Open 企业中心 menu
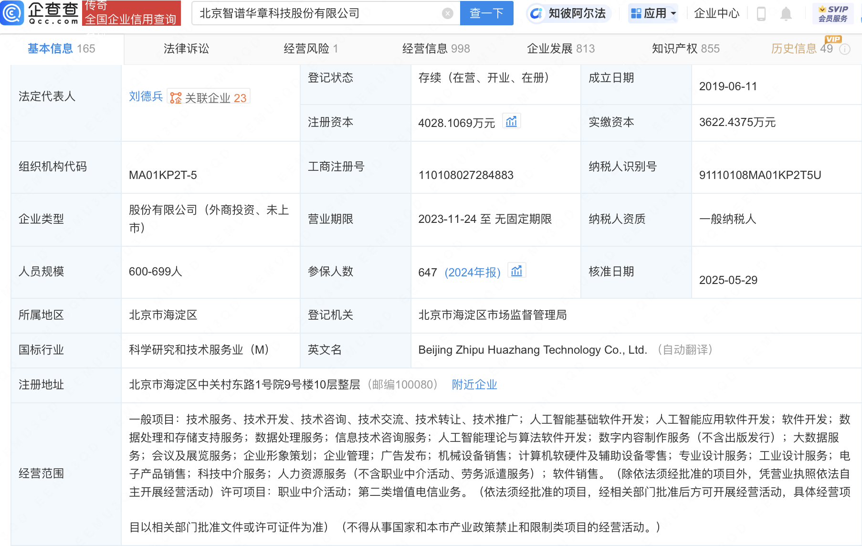 (x=716, y=13)
